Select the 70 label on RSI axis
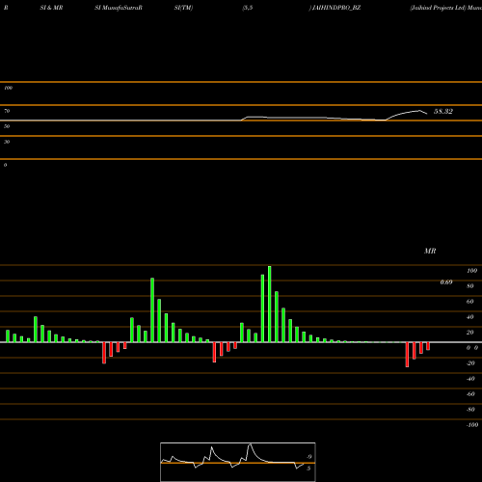 (7, 111)
